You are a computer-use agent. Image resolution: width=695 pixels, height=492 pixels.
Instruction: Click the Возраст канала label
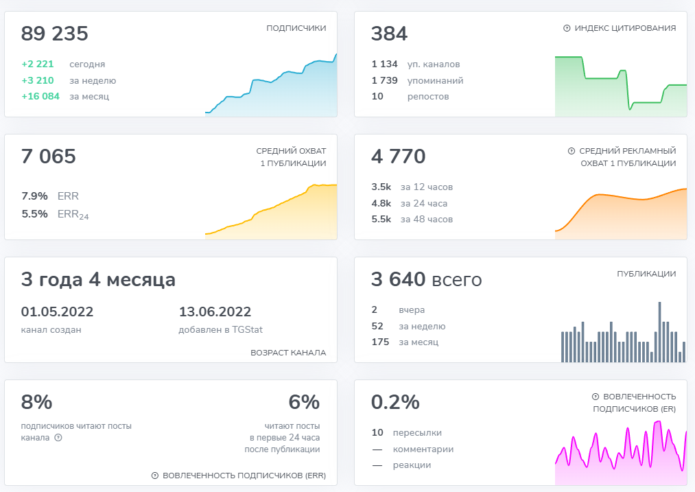point(288,353)
